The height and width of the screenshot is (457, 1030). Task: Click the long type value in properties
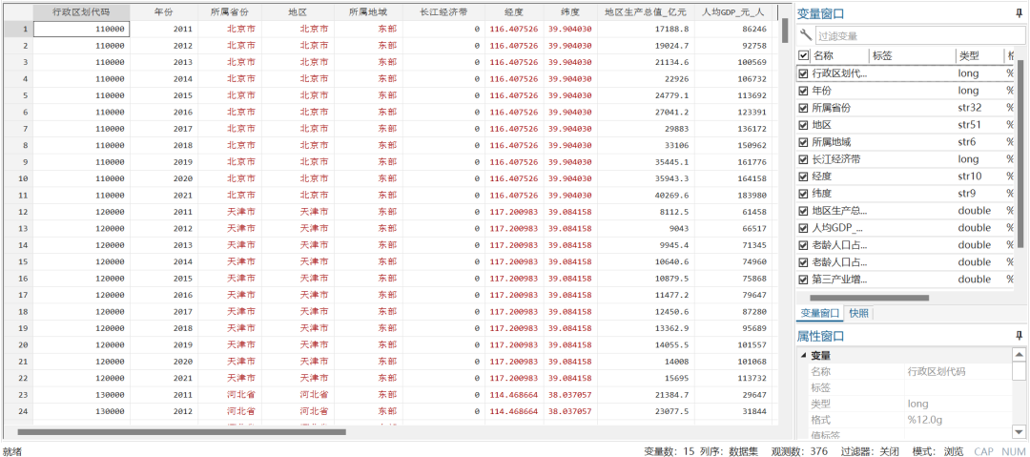tap(917, 403)
